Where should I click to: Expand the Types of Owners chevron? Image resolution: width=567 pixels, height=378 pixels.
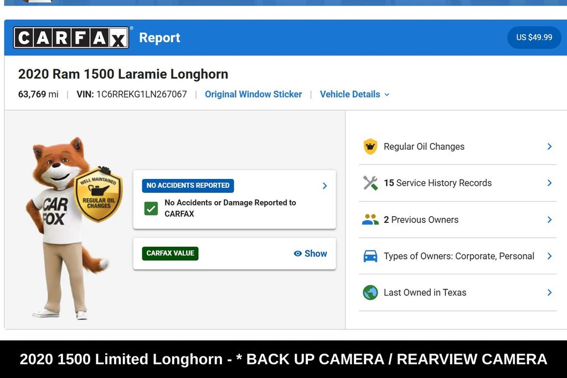pyautogui.click(x=549, y=256)
